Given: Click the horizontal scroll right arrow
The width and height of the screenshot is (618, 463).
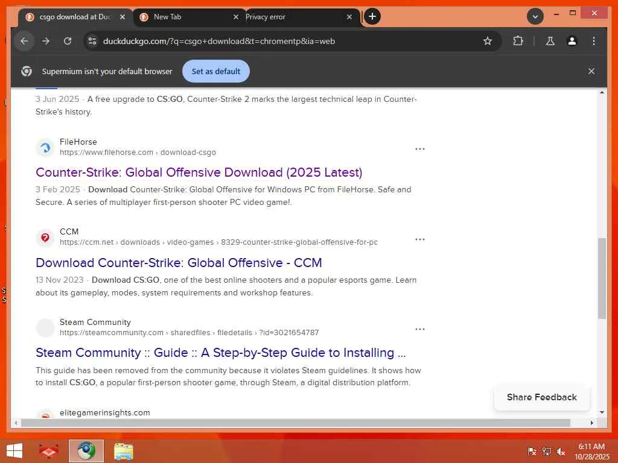Looking at the screenshot, I should pyautogui.click(x=591, y=423).
